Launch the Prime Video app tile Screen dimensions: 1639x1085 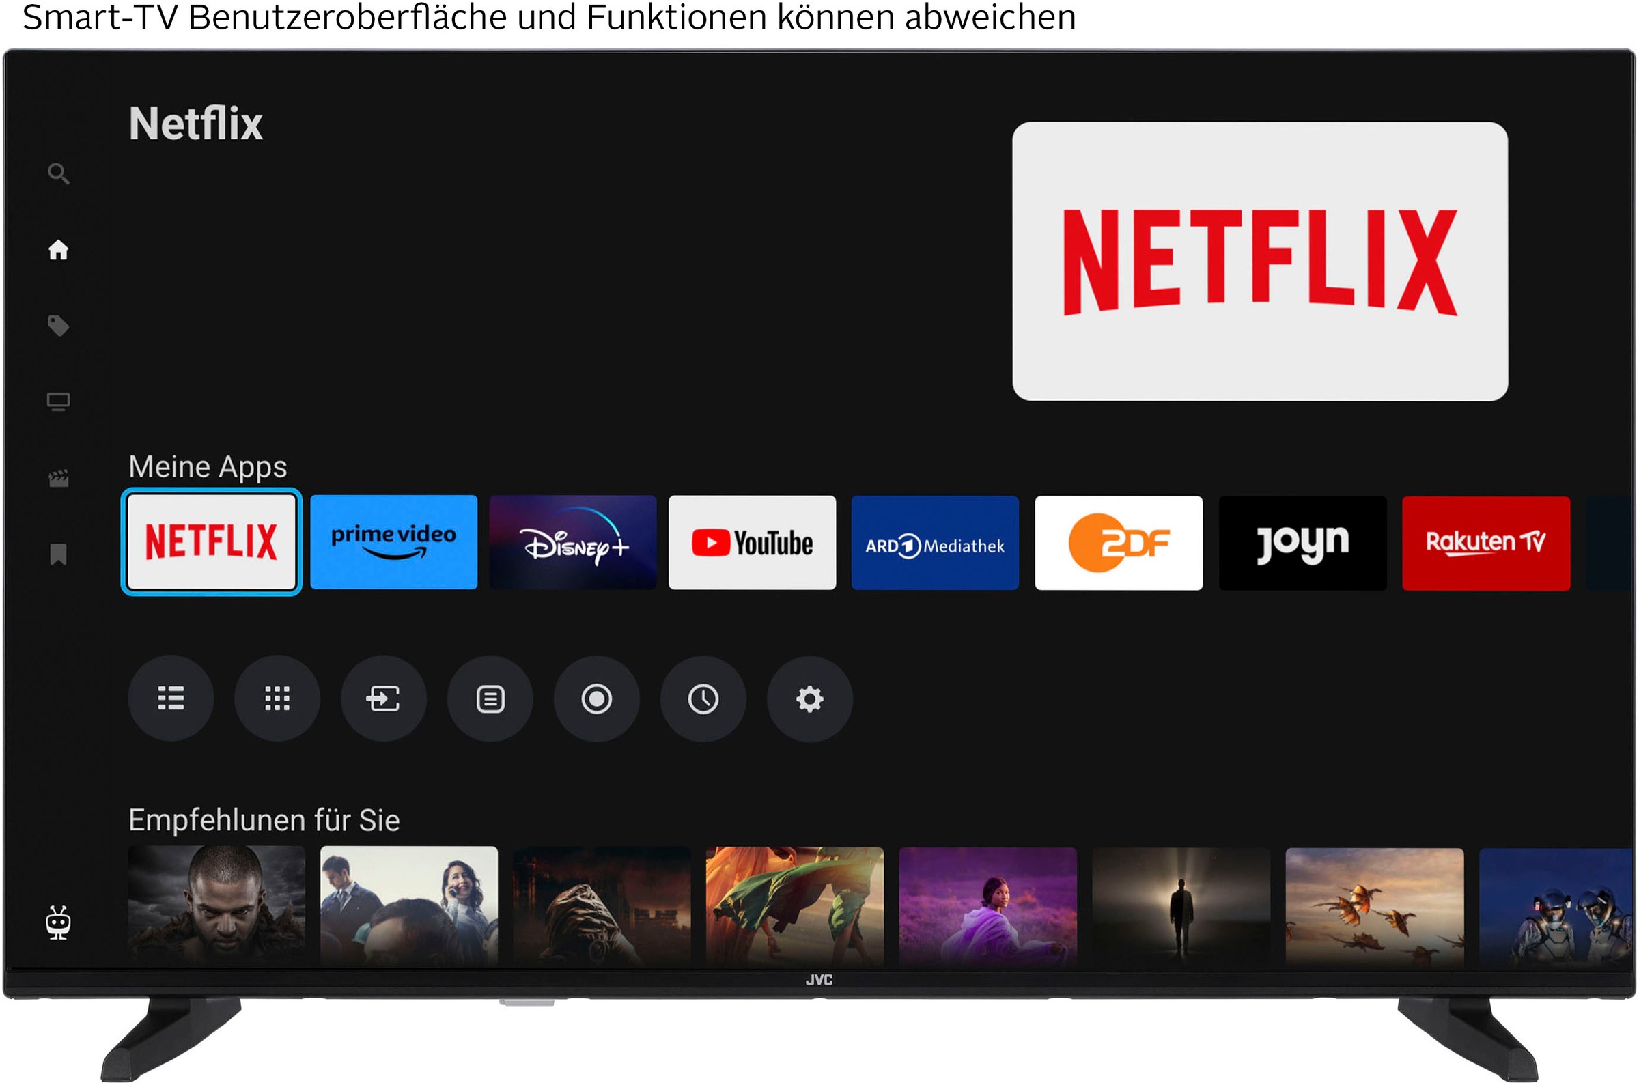[393, 541]
